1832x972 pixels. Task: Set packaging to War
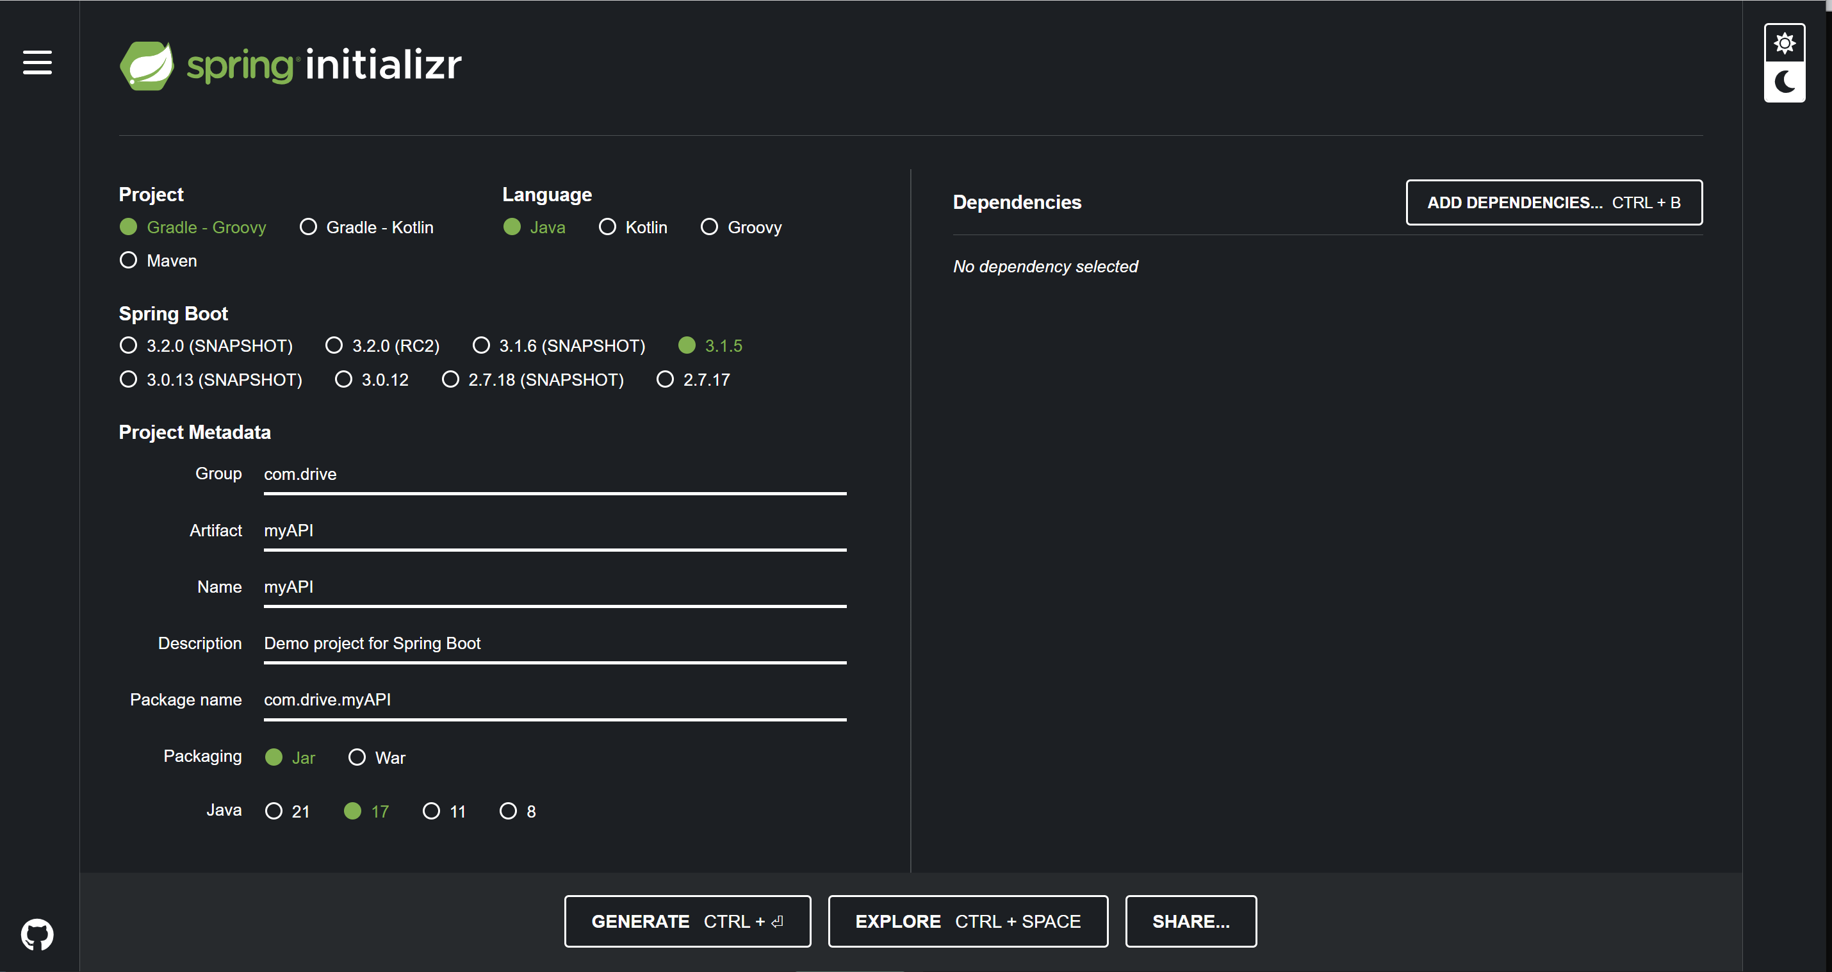357,757
